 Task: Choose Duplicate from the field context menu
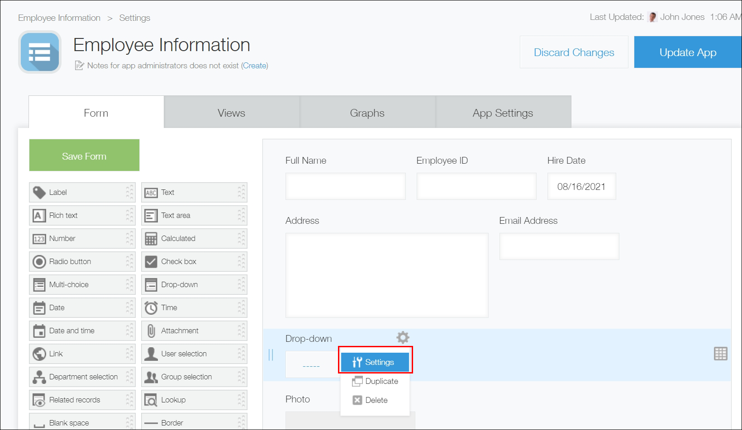pyautogui.click(x=381, y=381)
